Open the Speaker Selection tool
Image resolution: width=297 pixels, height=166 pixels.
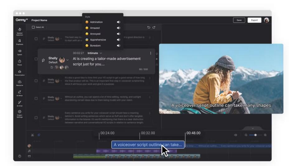pos(20,31)
